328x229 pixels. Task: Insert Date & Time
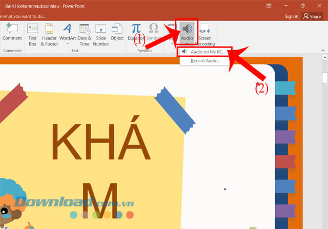85,34
